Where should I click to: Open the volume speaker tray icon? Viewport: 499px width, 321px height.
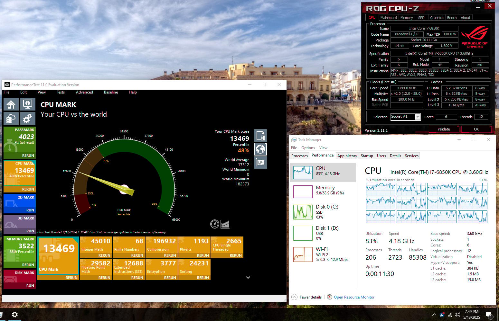[x=457, y=315]
